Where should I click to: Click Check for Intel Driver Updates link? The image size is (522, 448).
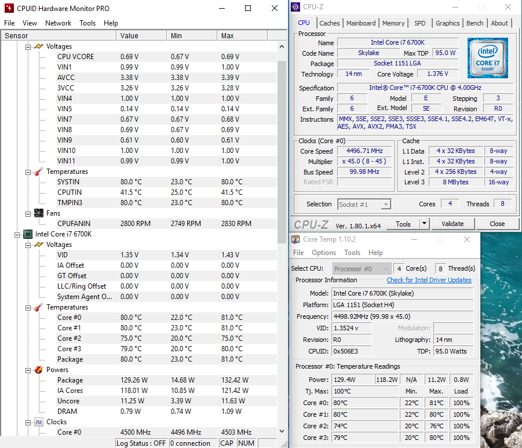[x=429, y=280]
